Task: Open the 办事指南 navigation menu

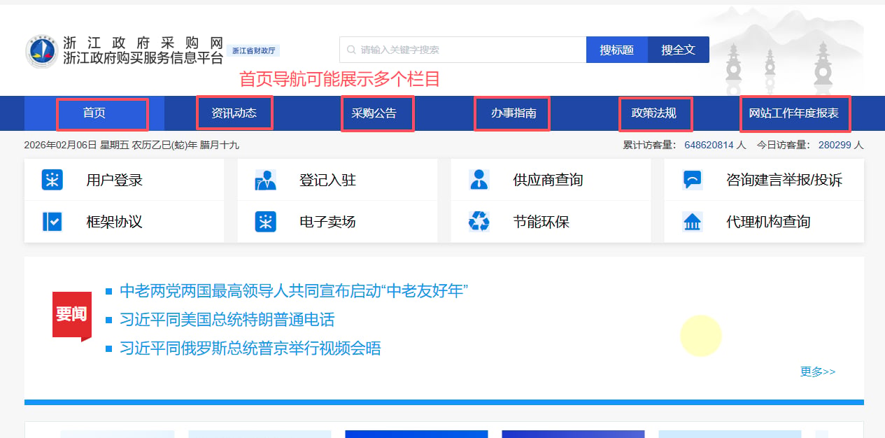Action: tap(514, 113)
